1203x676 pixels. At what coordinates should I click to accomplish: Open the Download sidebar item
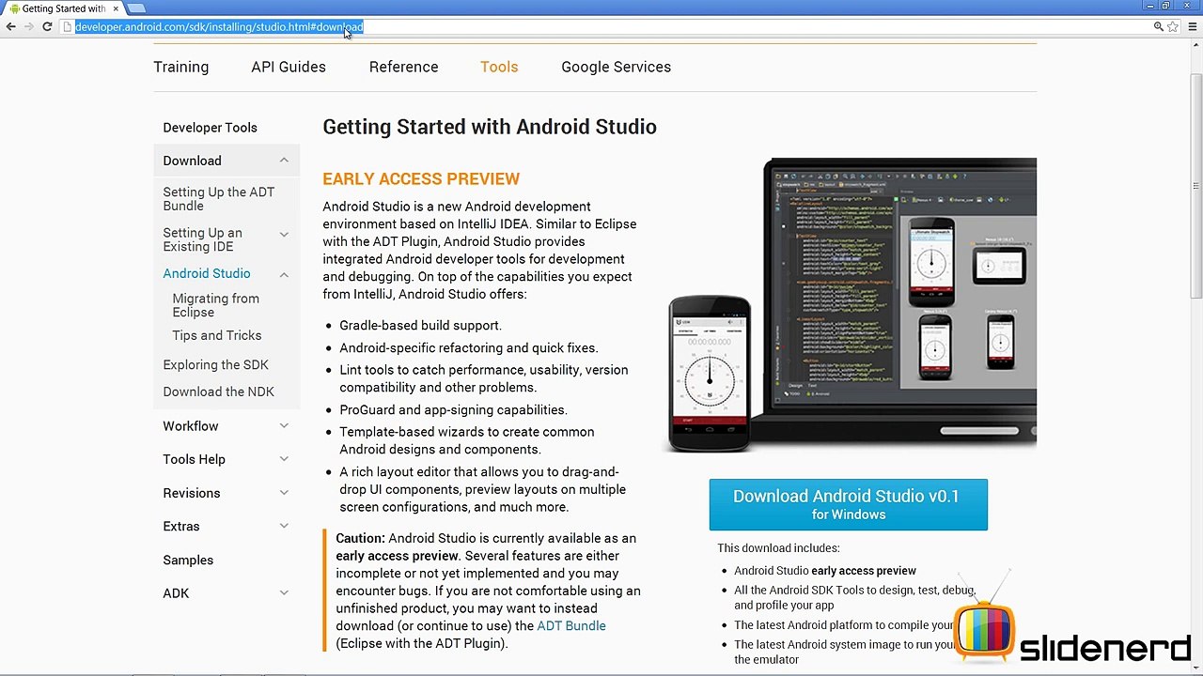(192, 161)
